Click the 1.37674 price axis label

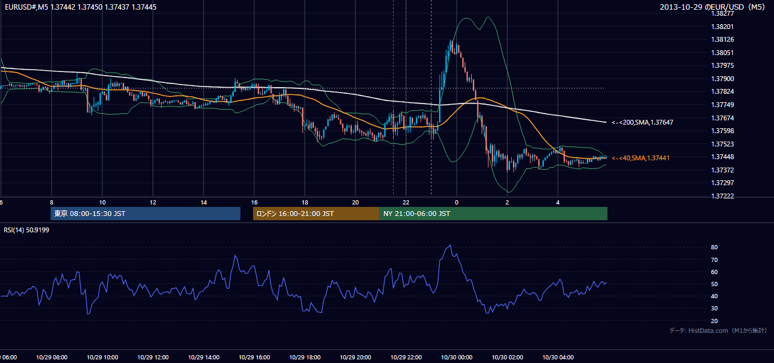tap(723, 118)
